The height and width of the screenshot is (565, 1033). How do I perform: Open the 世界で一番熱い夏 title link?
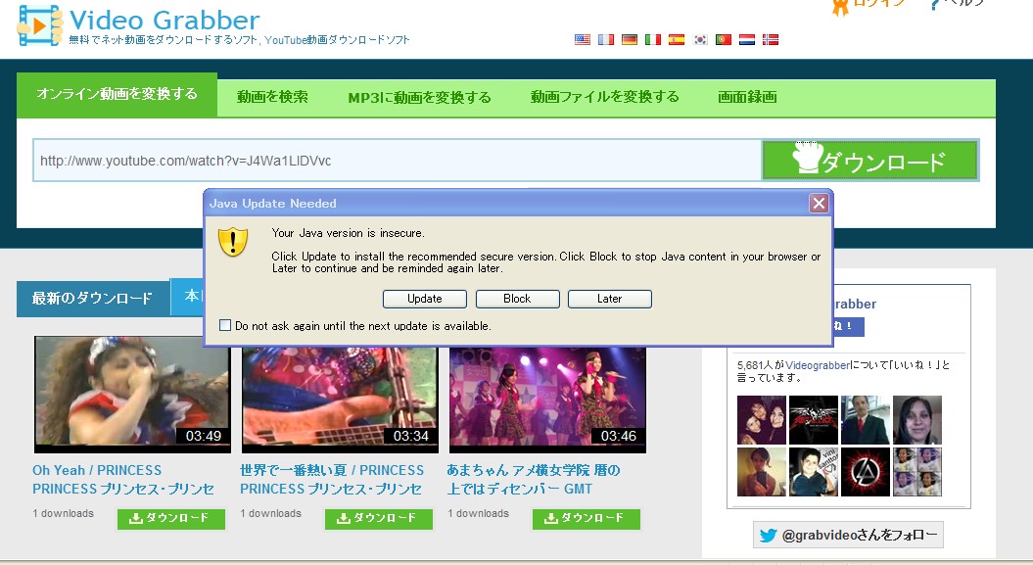[331, 480]
